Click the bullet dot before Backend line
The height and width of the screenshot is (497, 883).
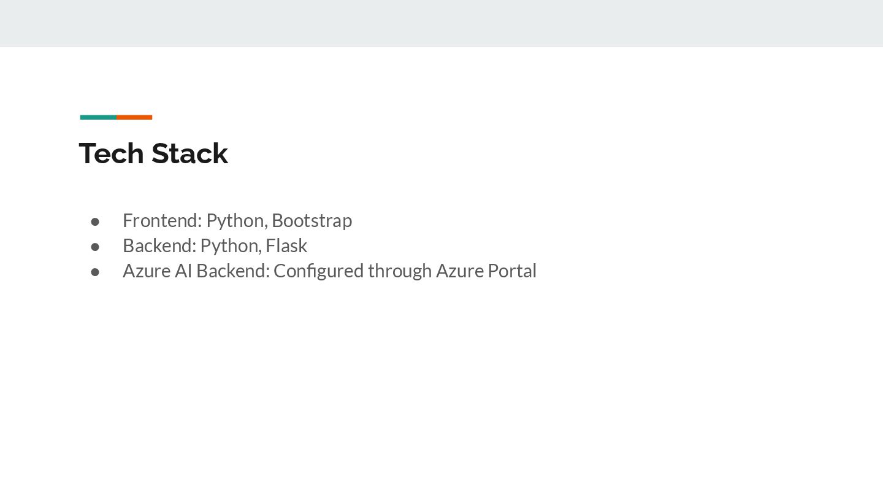tap(95, 246)
